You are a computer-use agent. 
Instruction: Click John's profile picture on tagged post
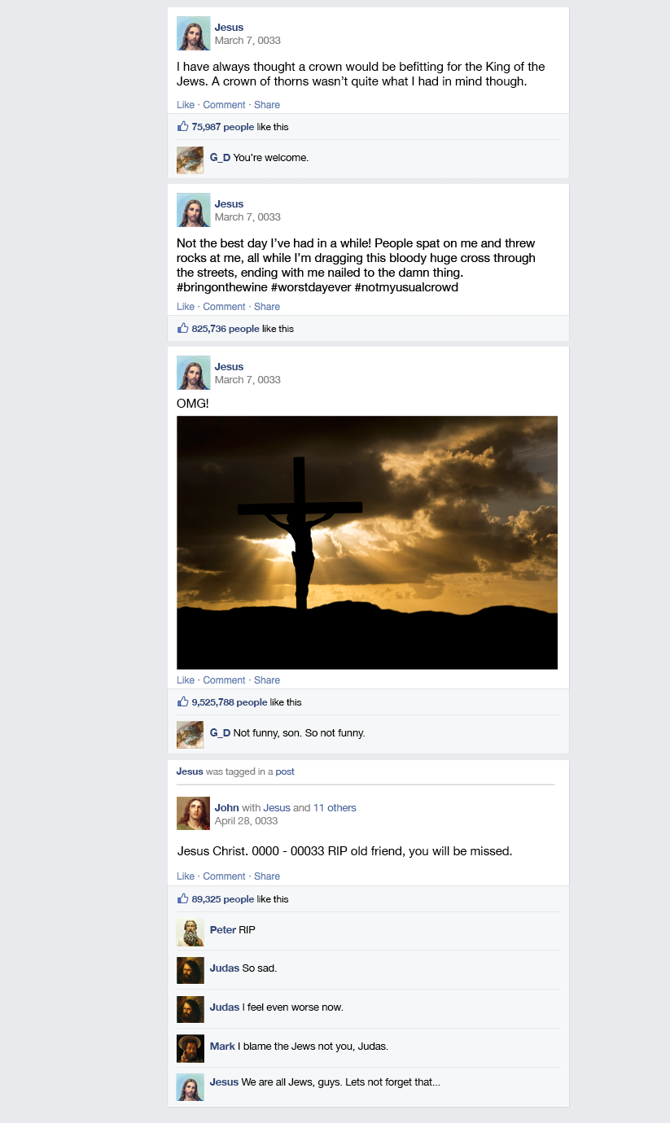coord(193,814)
